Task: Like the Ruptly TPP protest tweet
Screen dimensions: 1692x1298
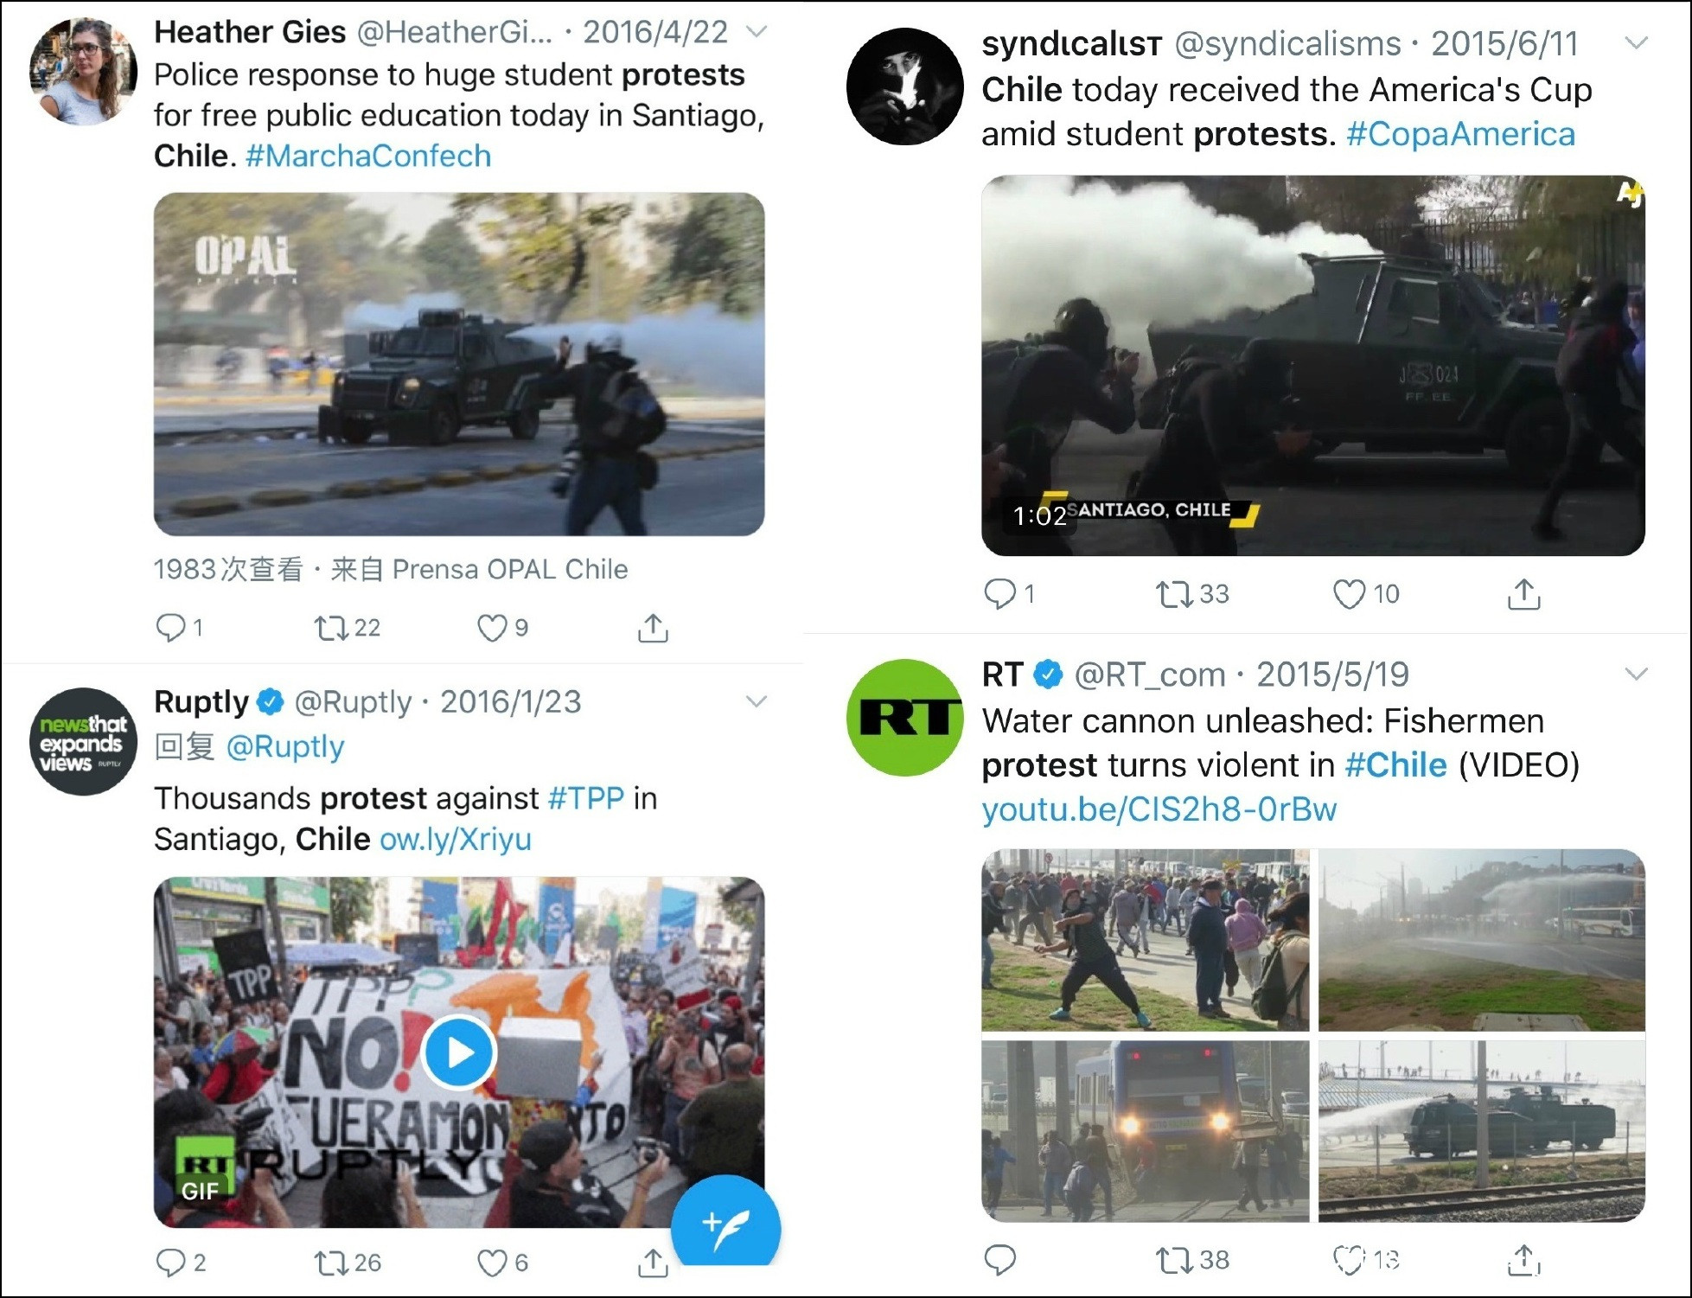Action: 492,1263
